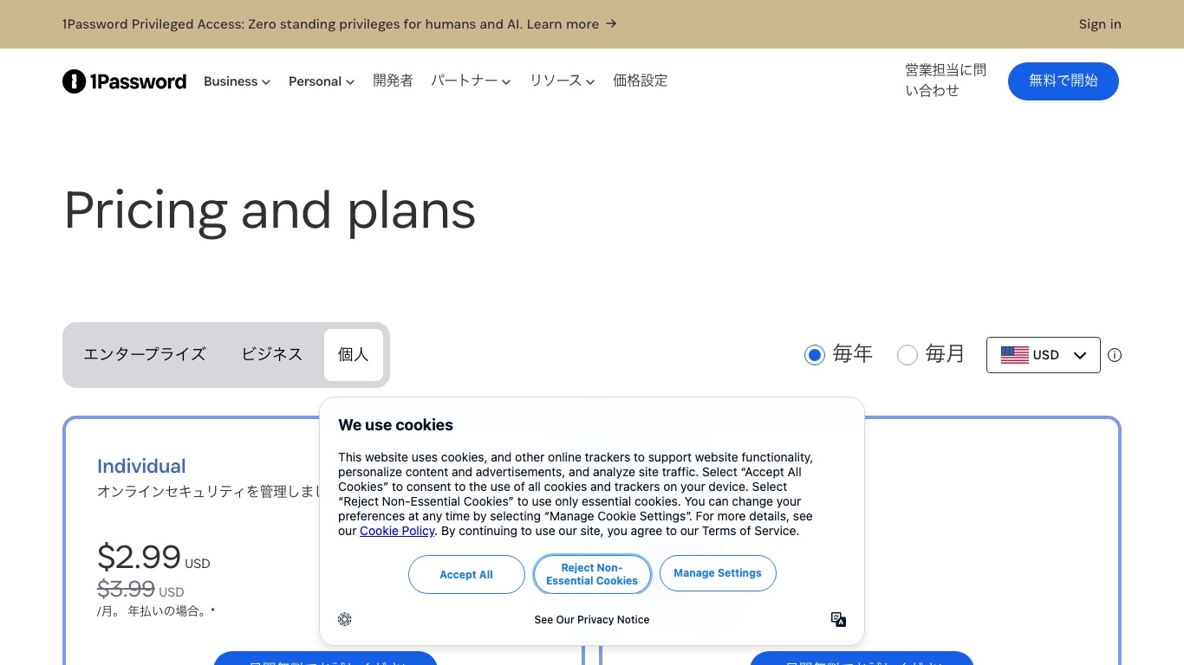Click the translate language icon in cookie banner

[x=838, y=619]
